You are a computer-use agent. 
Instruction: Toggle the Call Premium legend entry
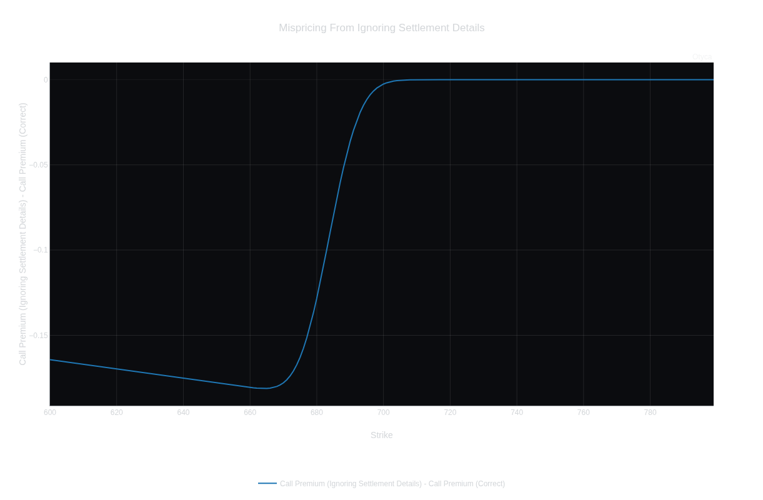pyautogui.click(x=392, y=484)
